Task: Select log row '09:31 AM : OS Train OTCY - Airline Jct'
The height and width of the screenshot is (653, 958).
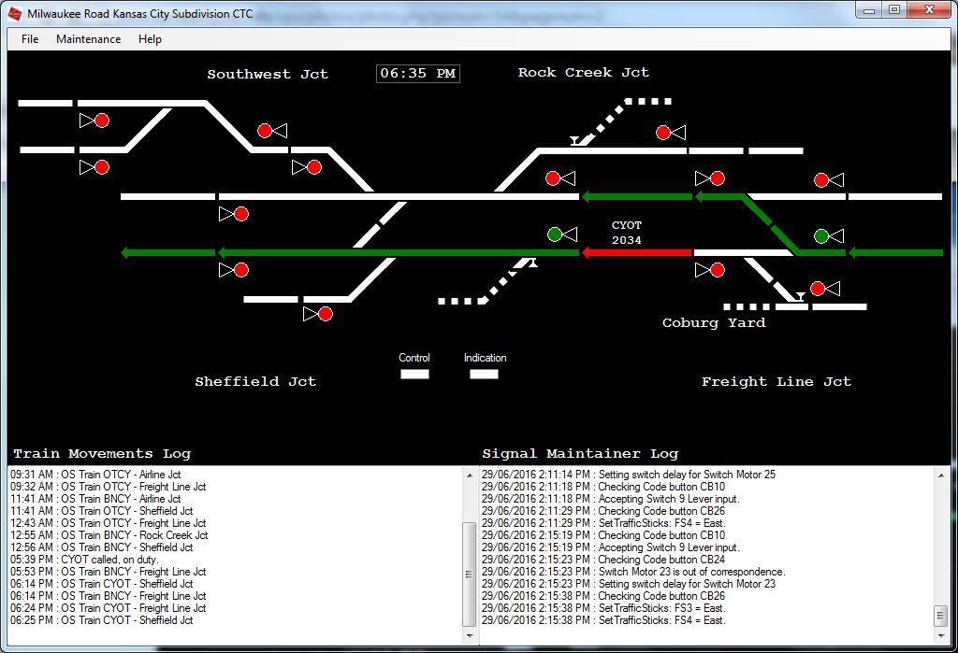Action: pos(95,475)
